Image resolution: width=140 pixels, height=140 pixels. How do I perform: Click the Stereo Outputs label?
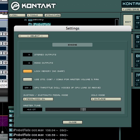[45, 55]
